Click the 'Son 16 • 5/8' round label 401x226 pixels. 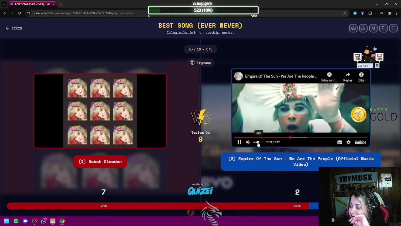200,49
